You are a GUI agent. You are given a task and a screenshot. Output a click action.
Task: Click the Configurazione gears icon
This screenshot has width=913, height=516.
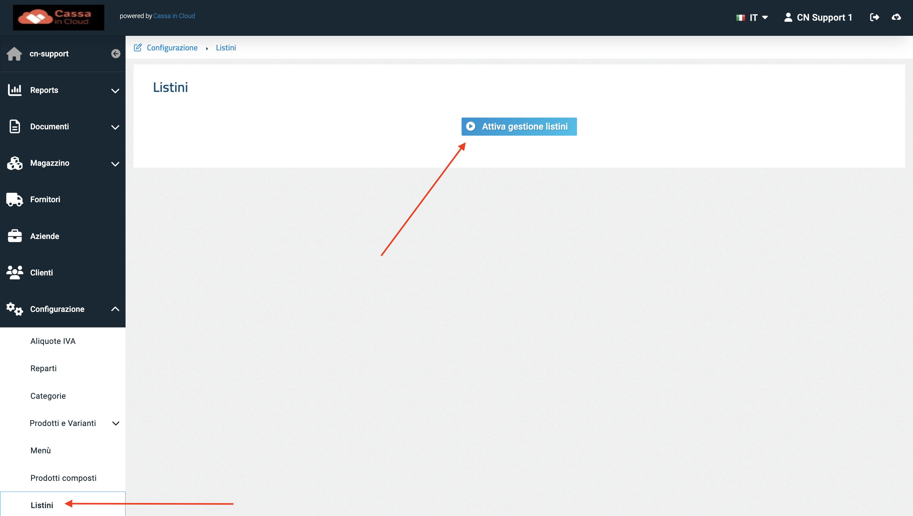point(15,309)
